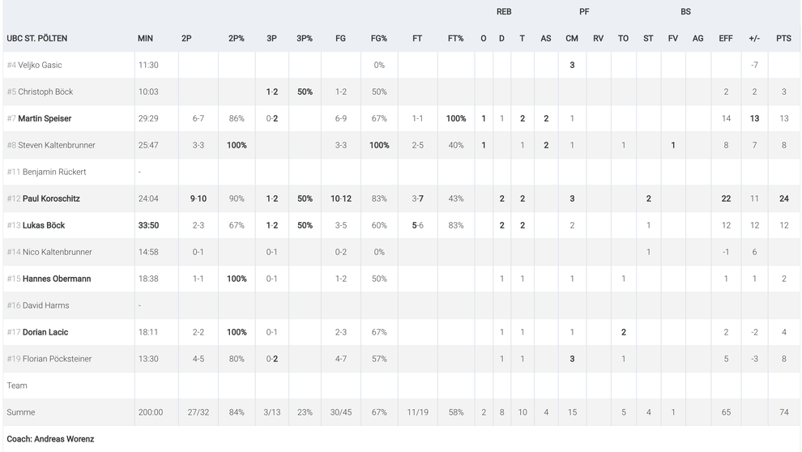
Task: Click the REB group header
Action: (x=504, y=12)
